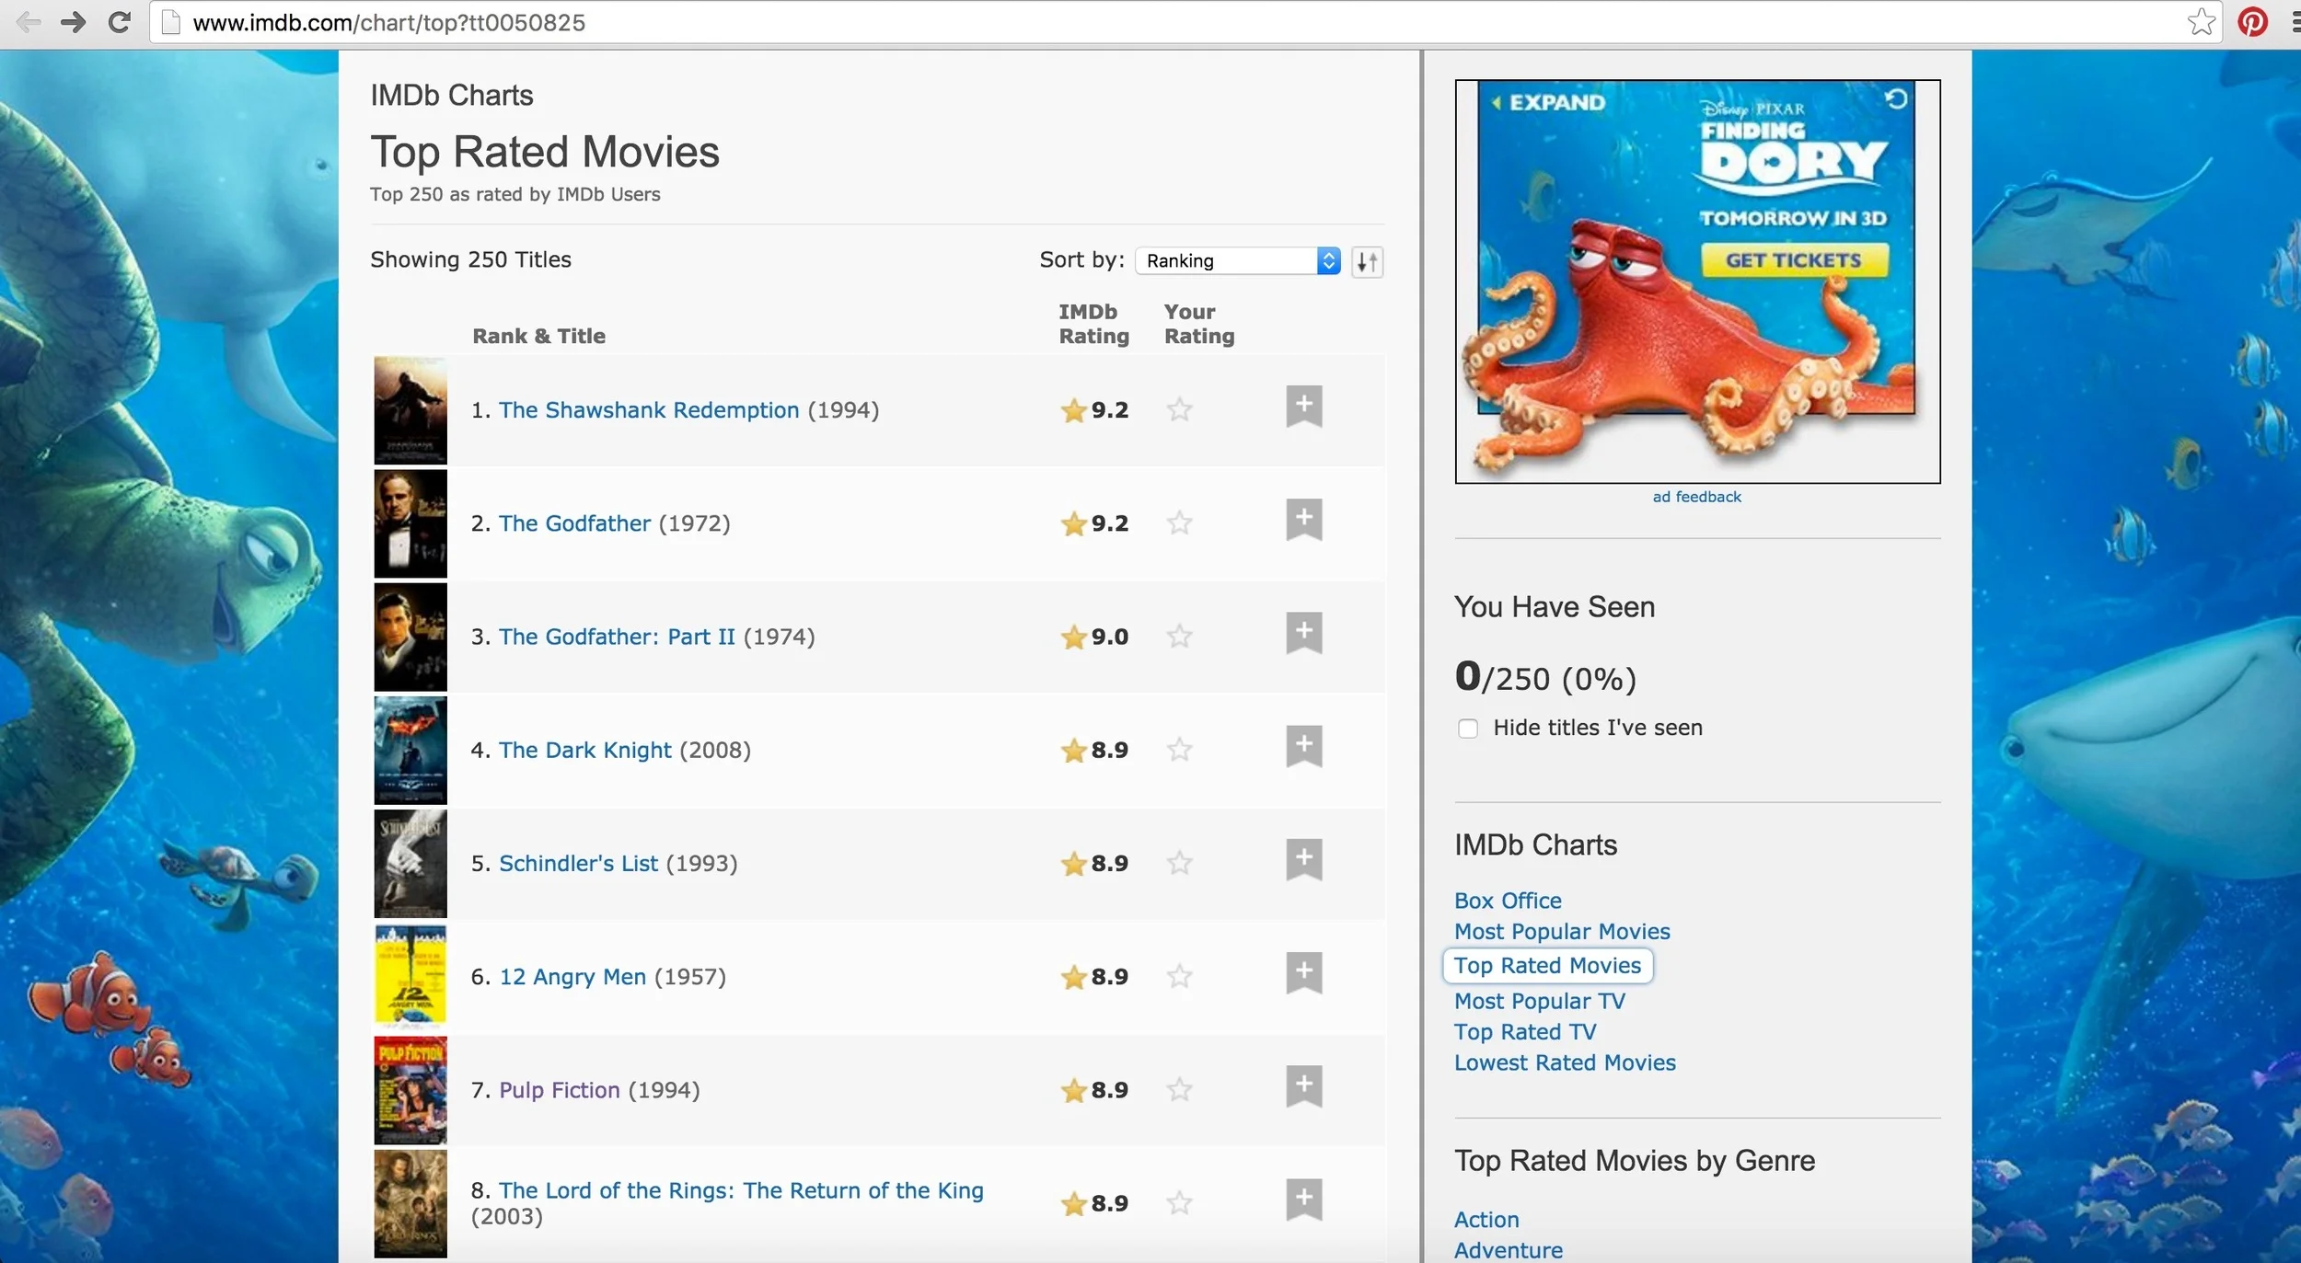Open The Godfather: Part II link

pos(617,637)
